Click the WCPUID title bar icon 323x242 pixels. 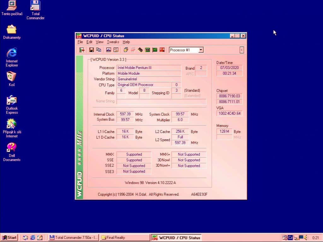[79, 36]
